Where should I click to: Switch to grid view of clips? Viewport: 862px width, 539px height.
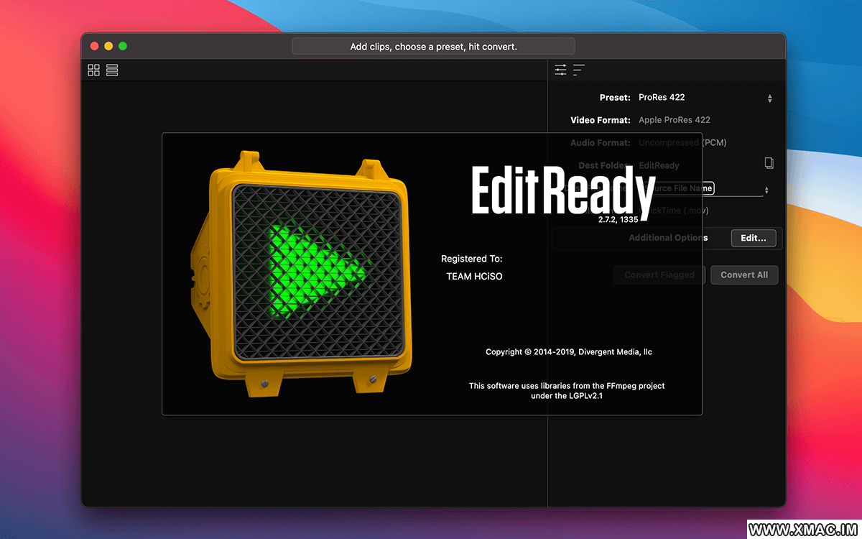[94, 70]
